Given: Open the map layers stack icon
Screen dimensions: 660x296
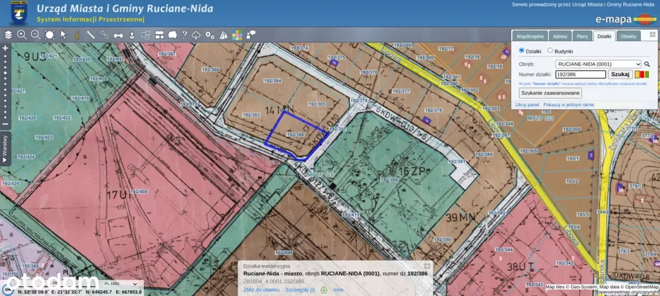Looking at the screenshot, I should 8,35.
